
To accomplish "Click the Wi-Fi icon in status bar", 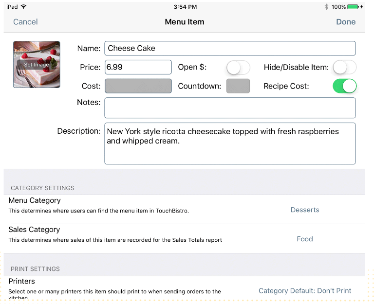I will pyautogui.click(x=24, y=7).
